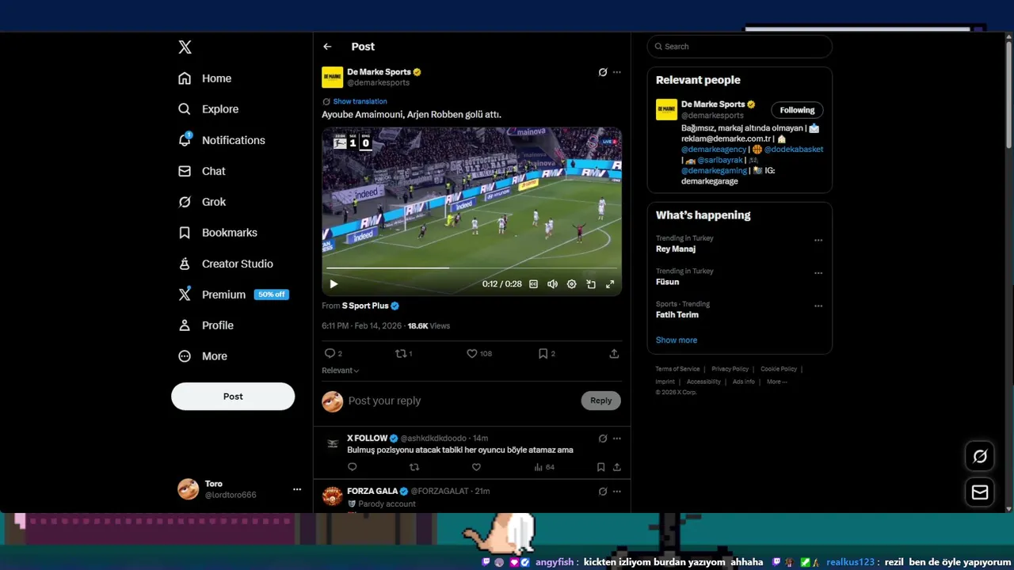Expand the More menu in sidebar
This screenshot has width=1014, height=570.
203,356
